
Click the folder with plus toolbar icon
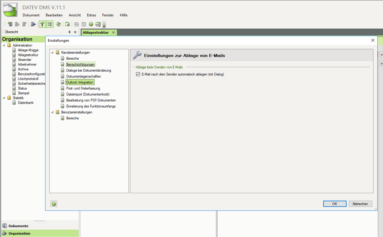67,24
